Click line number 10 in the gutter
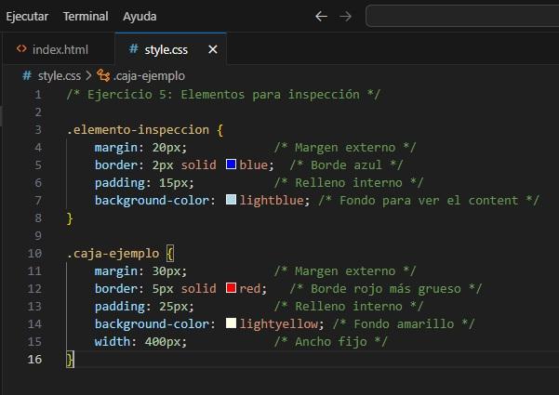The width and height of the screenshot is (559, 395). (x=34, y=254)
